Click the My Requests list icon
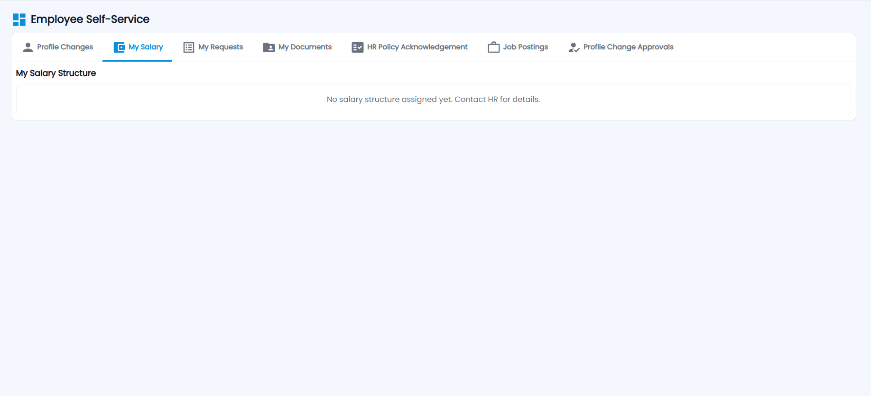The width and height of the screenshot is (871, 396). 189,47
